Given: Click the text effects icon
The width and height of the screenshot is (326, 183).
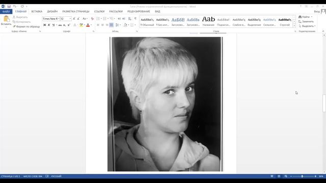Looking at the screenshot, I should pyautogui.click(x=75, y=25).
